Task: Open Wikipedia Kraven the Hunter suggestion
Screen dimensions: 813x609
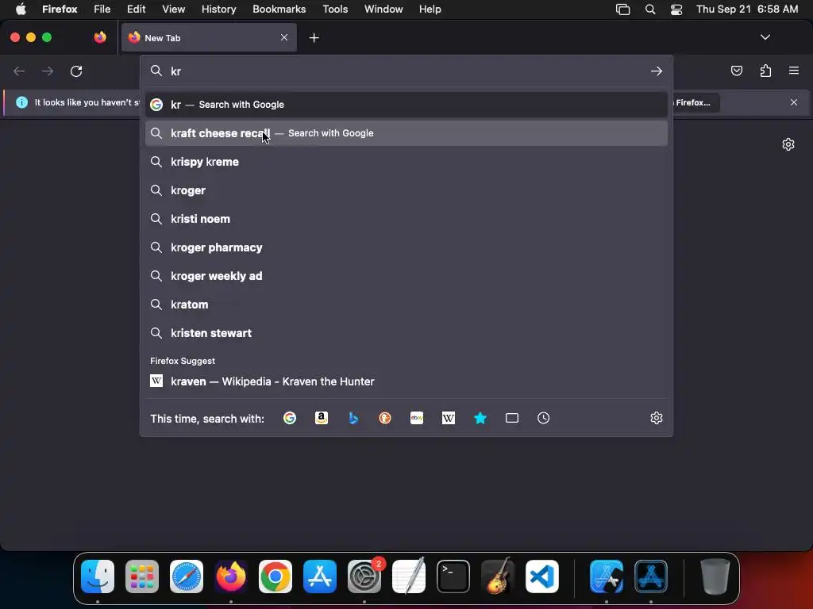Action: [x=406, y=381]
